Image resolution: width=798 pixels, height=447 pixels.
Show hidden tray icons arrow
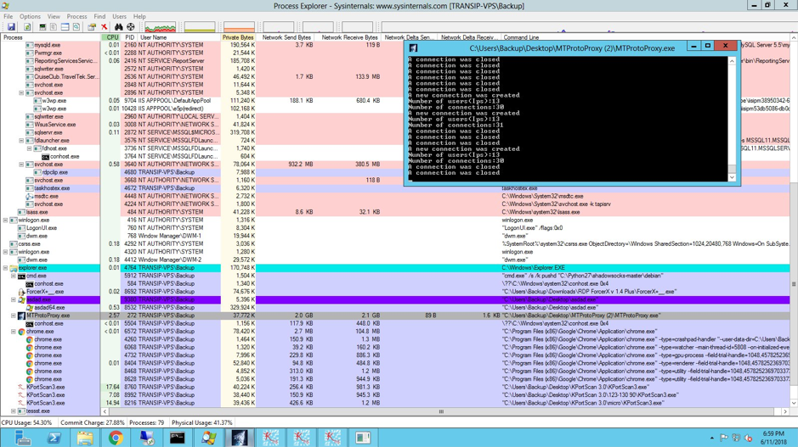click(711, 438)
